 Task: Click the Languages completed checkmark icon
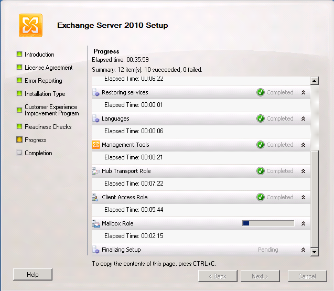(x=260, y=118)
